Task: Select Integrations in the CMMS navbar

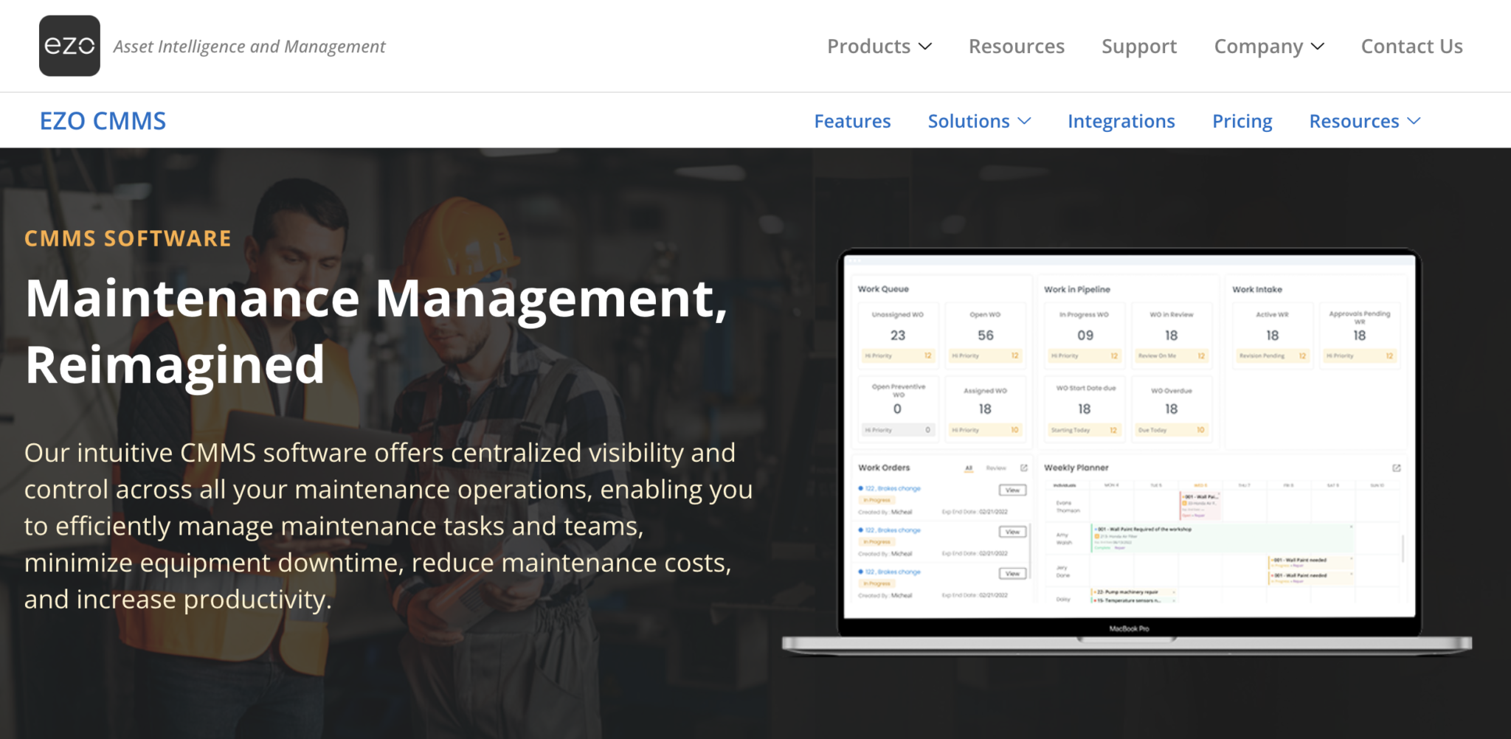Action: (1121, 121)
